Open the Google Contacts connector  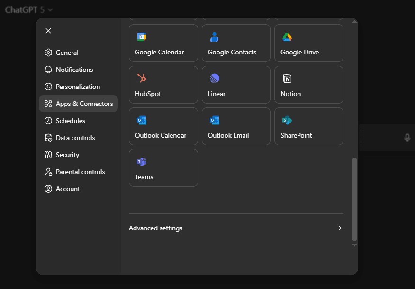pyautogui.click(x=235, y=43)
